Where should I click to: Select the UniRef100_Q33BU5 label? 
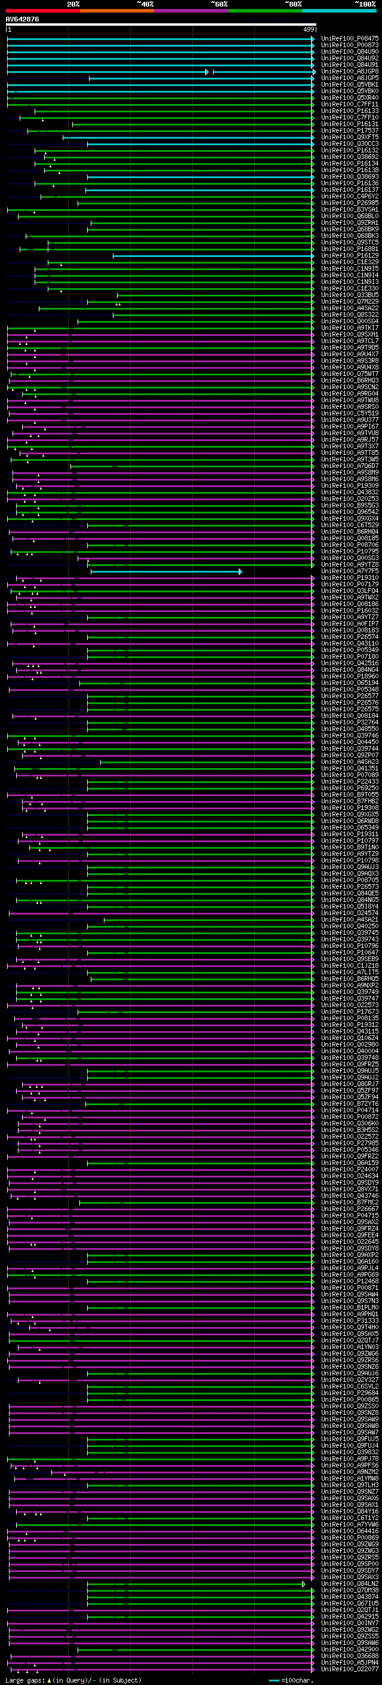(350, 295)
